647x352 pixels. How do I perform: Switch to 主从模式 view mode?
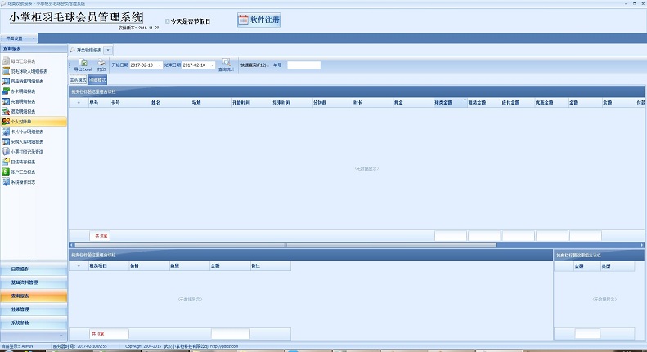pos(78,80)
